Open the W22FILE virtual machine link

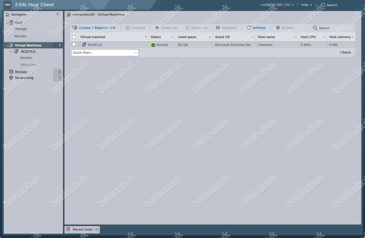[x=95, y=45]
